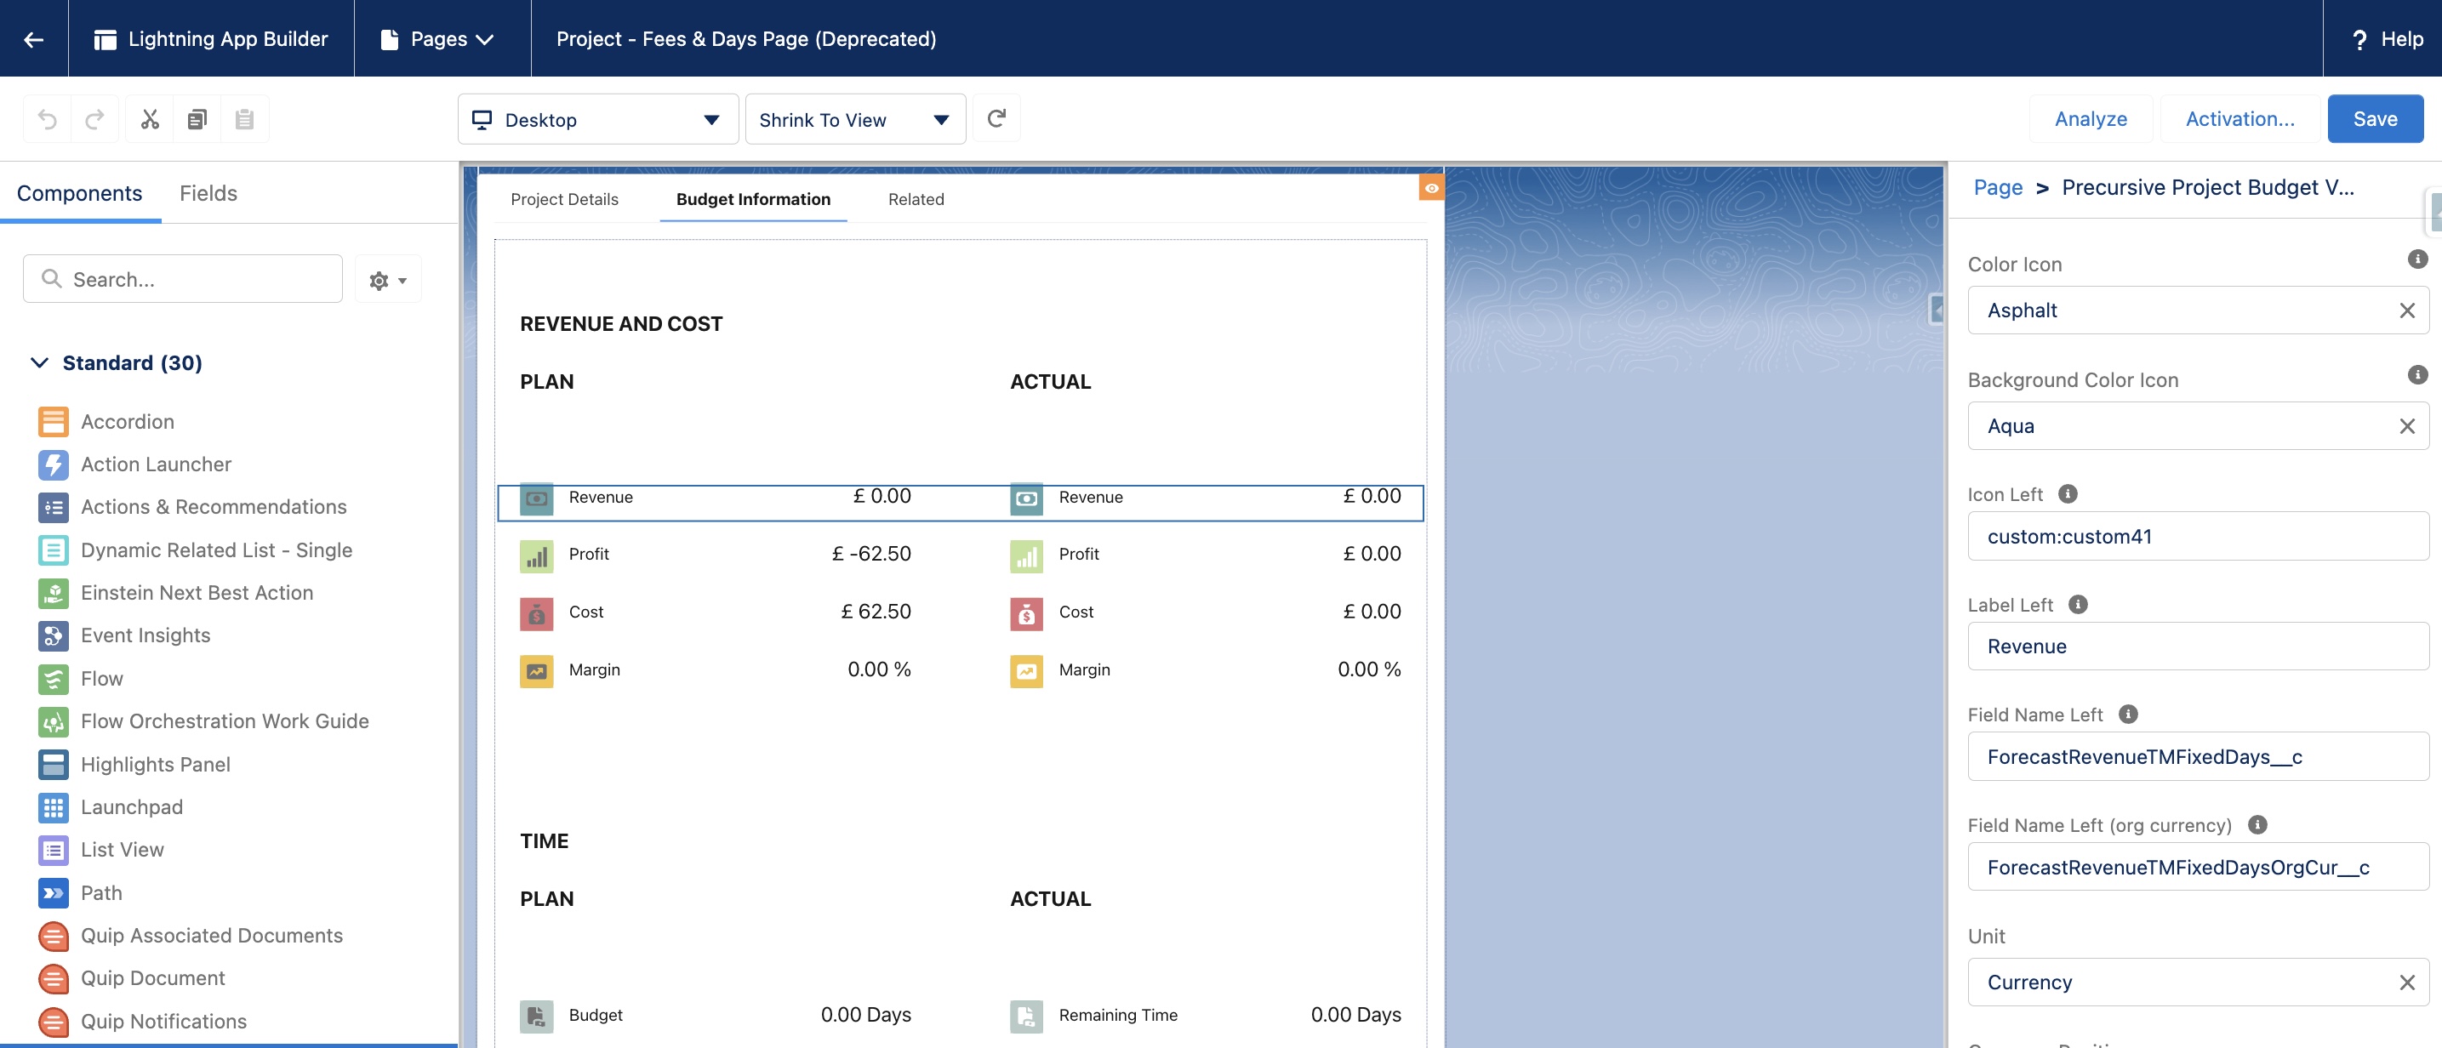Clear the Aqua background color value
The height and width of the screenshot is (1048, 2442).
pos(2407,426)
